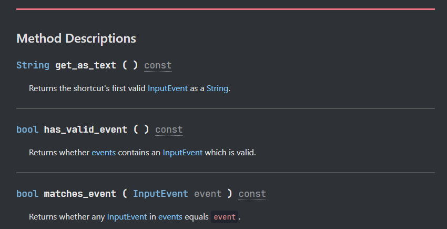447x229 pixels.
Task: Click red event code literal in description
Action: [x=225, y=217]
